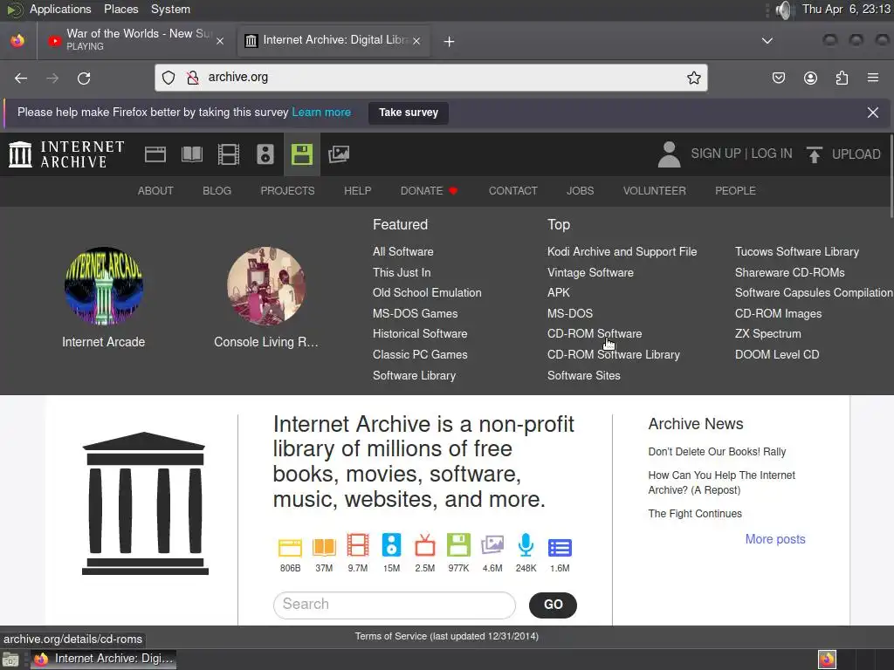Click the volume speaker icon in panel
Viewport: 894px width, 670px height.
tap(784, 10)
